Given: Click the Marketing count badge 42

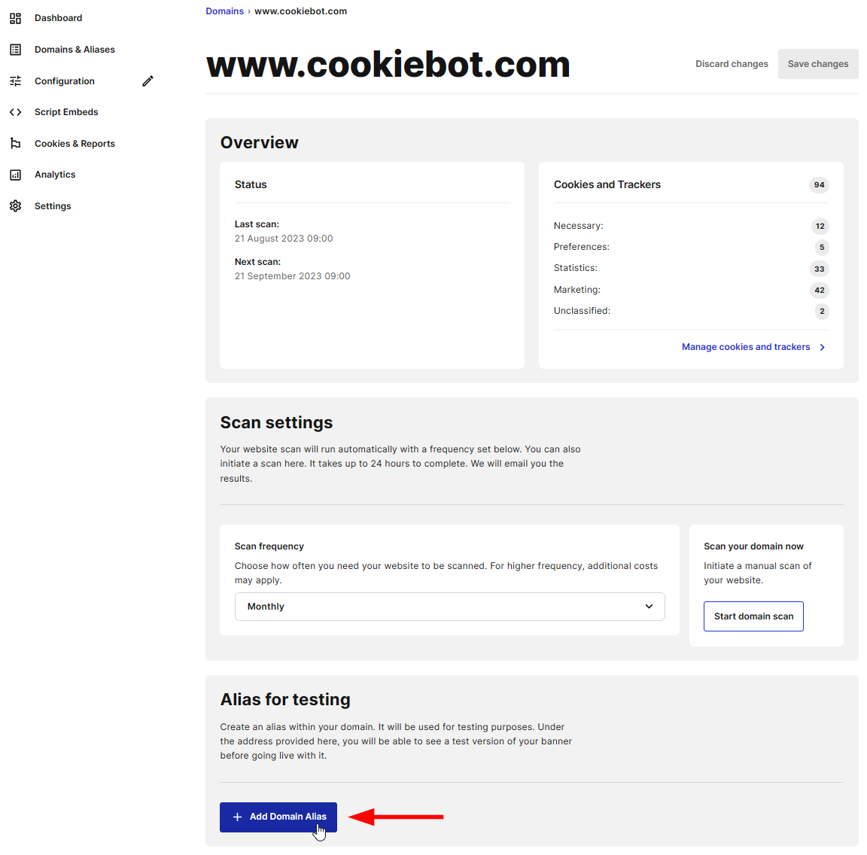Looking at the screenshot, I should click(x=820, y=291).
